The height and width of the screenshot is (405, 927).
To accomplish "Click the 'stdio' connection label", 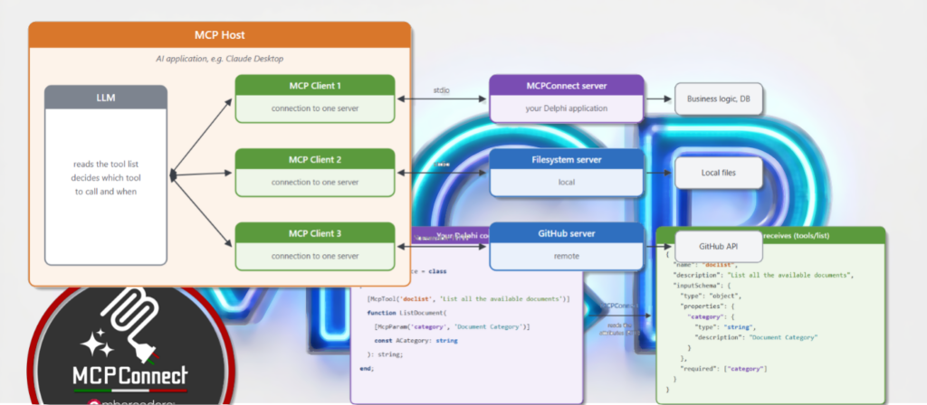I will click(x=442, y=90).
